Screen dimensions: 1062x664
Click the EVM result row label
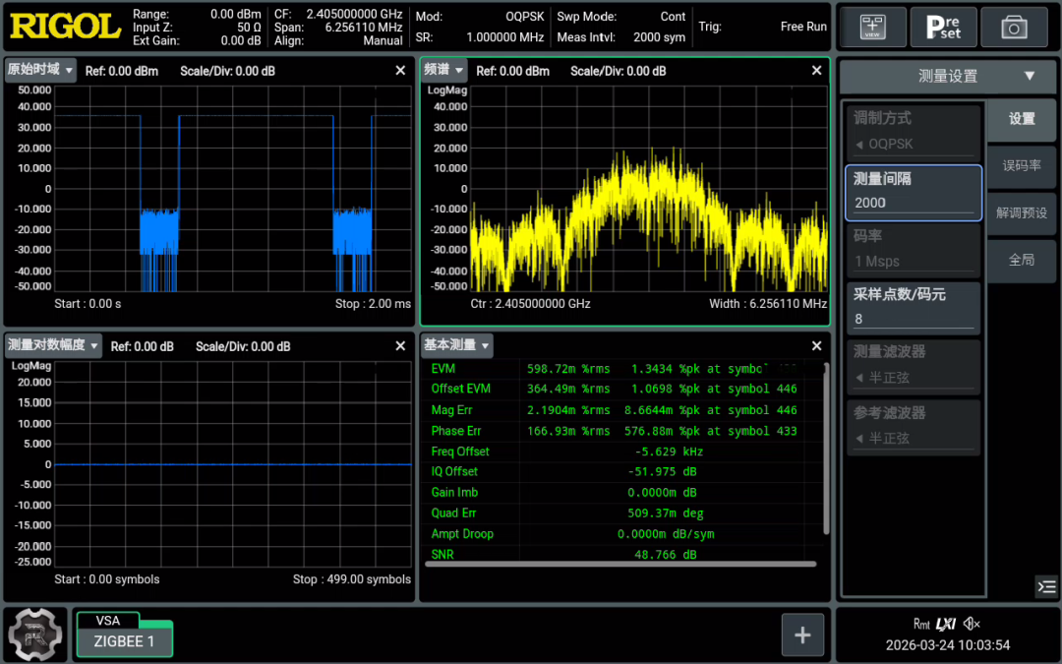pyautogui.click(x=443, y=369)
